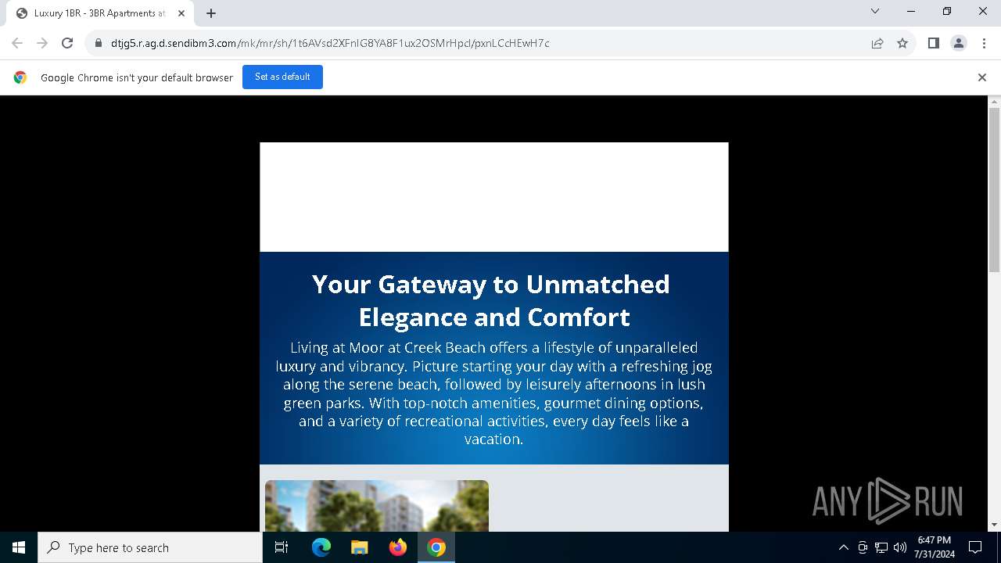Click the address bar URL
Viewport: 1001px width, 563px height.
tap(330, 43)
